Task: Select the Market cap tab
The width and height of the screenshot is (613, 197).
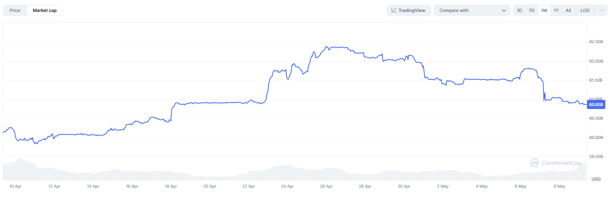Action: click(x=45, y=10)
